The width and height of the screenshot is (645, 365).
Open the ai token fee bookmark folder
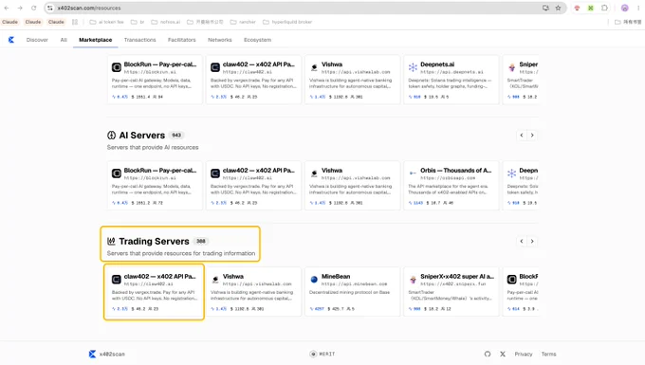[107, 22]
